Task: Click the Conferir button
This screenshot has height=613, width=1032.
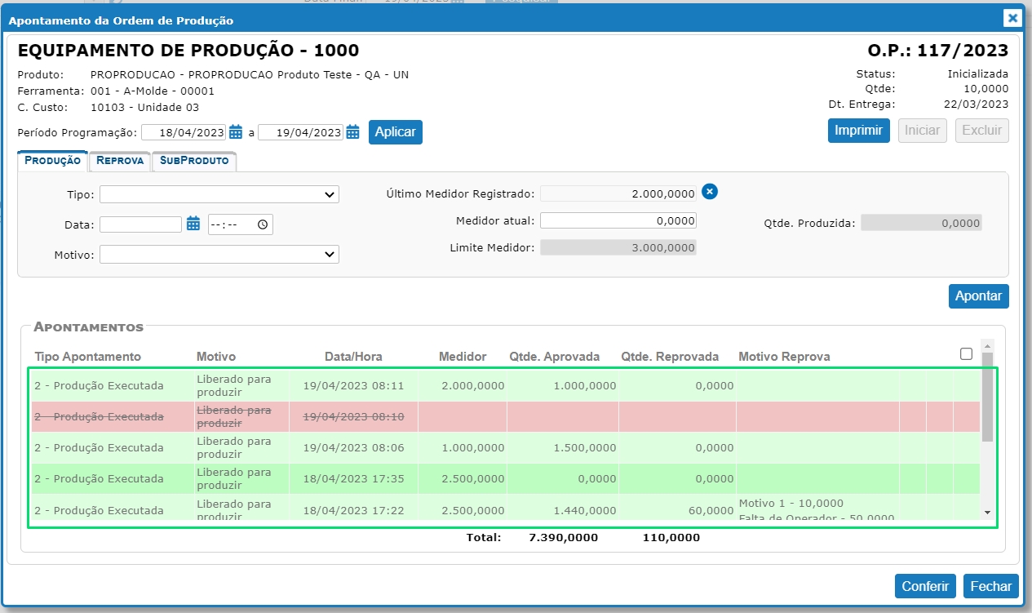Action: tap(926, 586)
